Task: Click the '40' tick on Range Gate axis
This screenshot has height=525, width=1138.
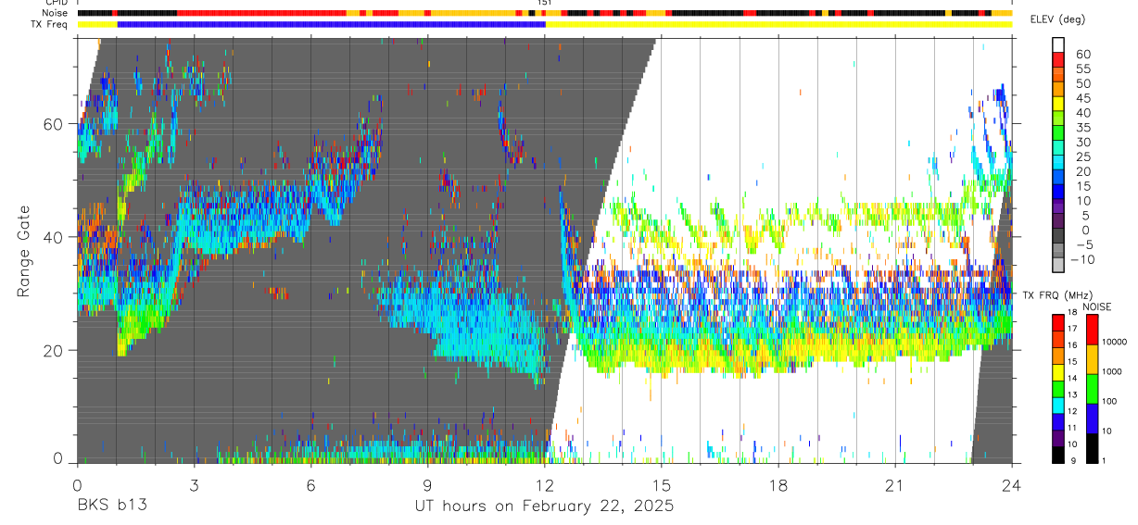Action: 54,237
